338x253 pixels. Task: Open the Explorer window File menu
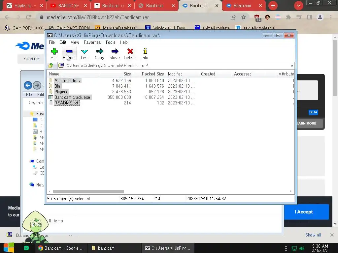click(x=29, y=95)
